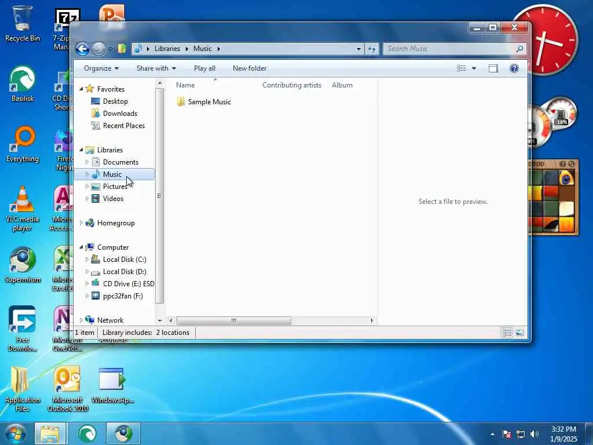The image size is (593, 445).
Task: Click the Help question mark icon
Action: pyautogui.click(x=514, y=68)
